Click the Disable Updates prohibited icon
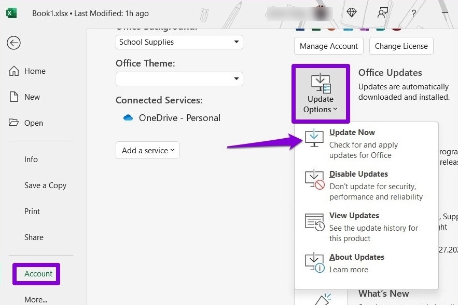 click(x=320, y=184)
